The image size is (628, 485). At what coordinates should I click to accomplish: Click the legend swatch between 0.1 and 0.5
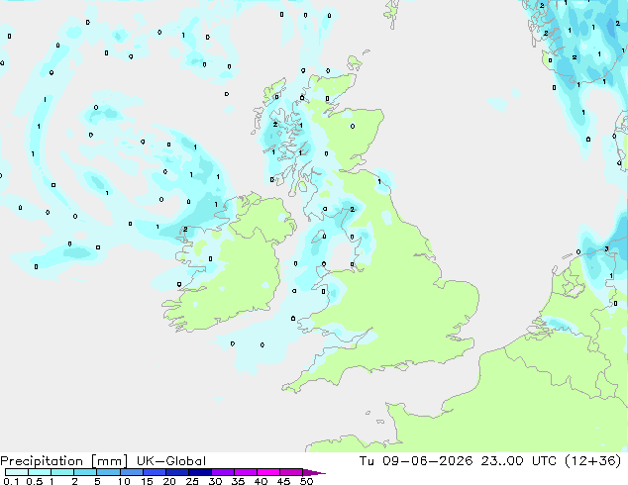pos(17,472)
